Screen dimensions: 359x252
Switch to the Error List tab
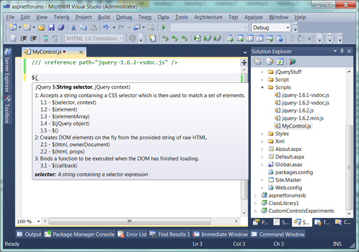click(x=135, y=234)
